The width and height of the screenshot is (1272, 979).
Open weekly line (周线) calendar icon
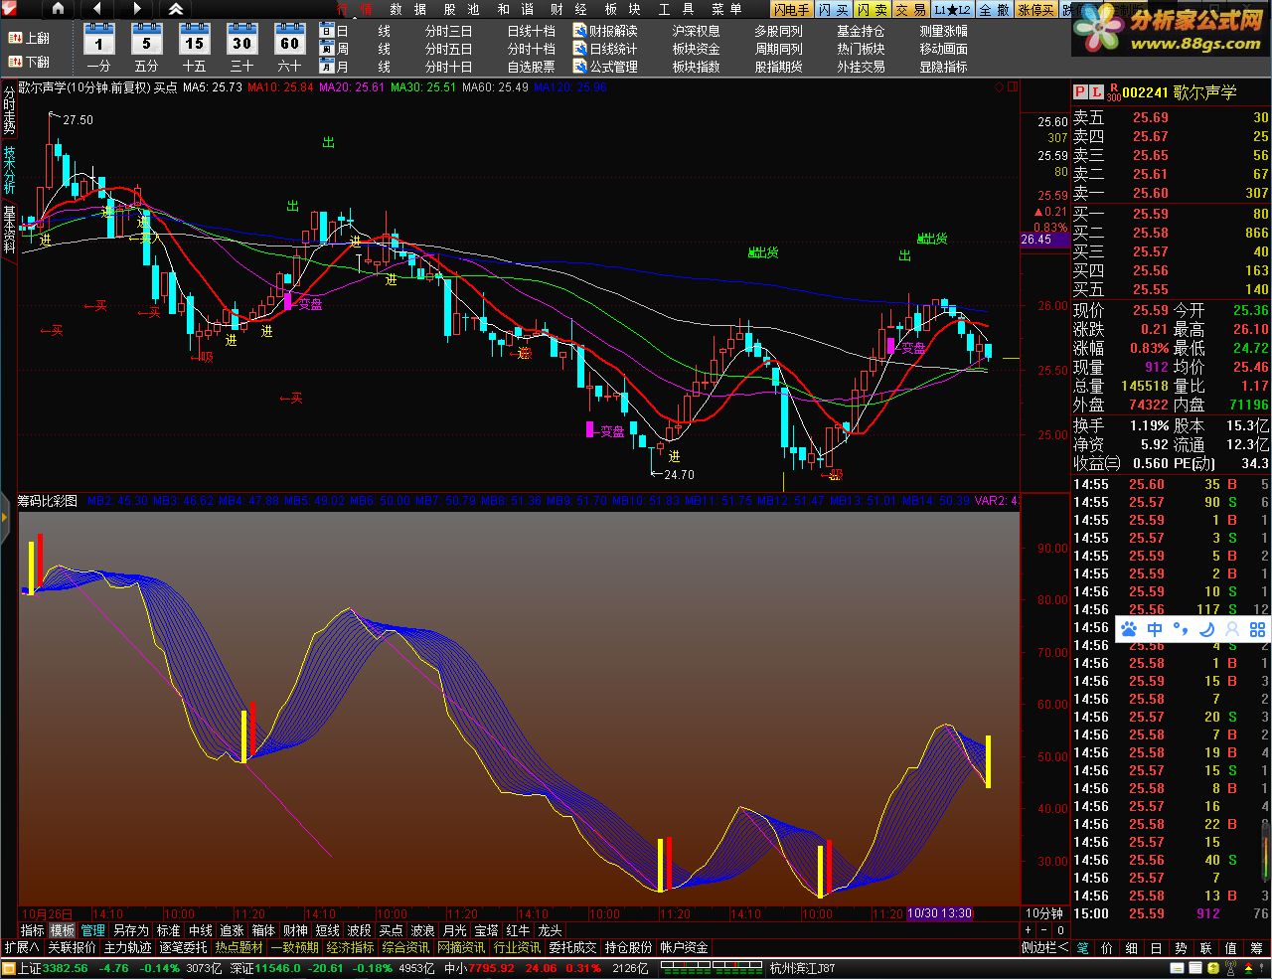327,49
